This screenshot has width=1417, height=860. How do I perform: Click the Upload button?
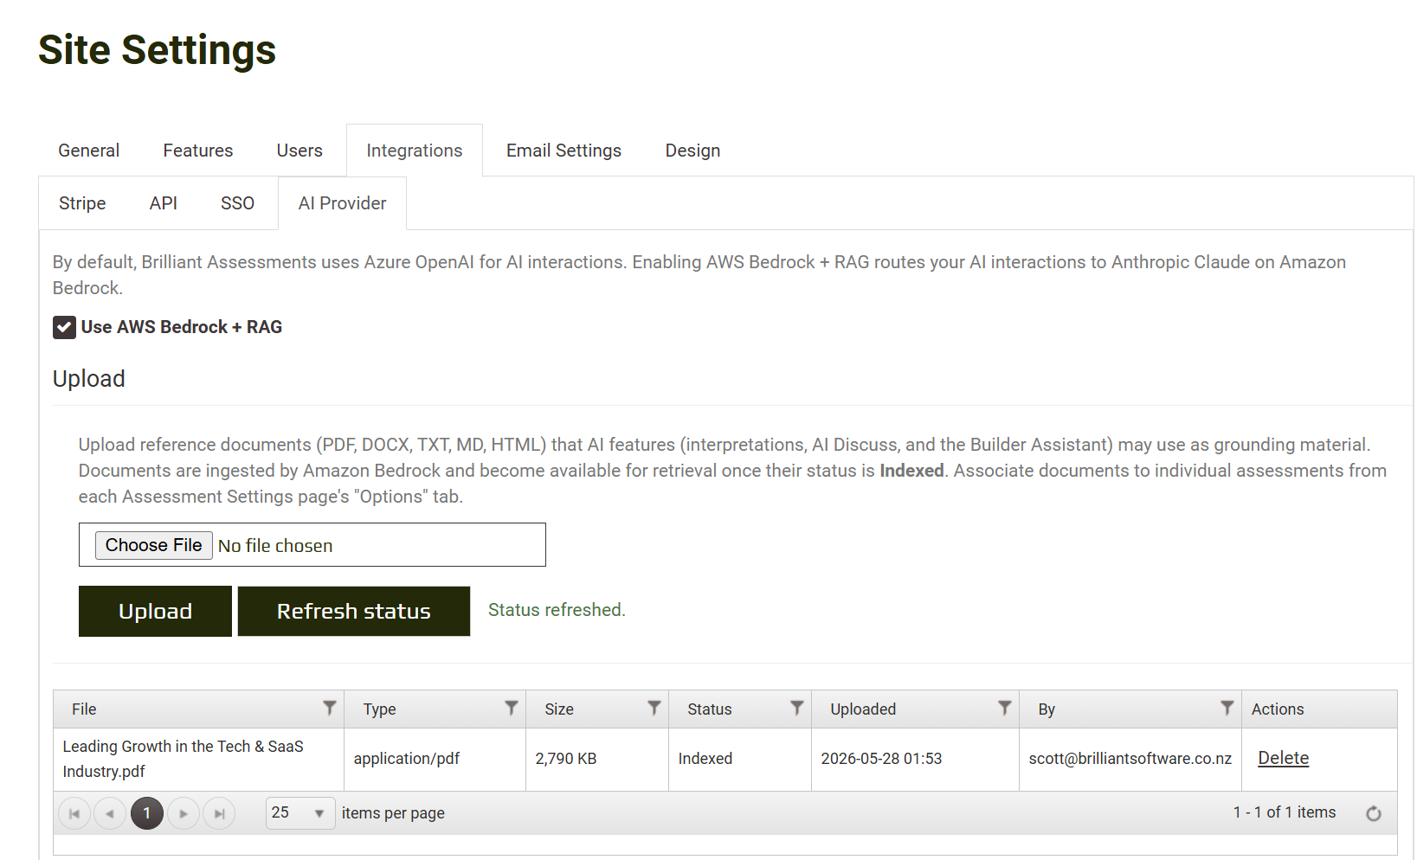[x=155, y=611]
